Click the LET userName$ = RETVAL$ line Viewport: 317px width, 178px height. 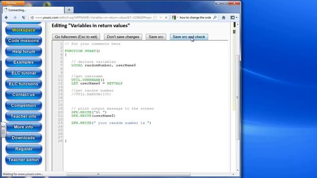(x=97, y=84)
